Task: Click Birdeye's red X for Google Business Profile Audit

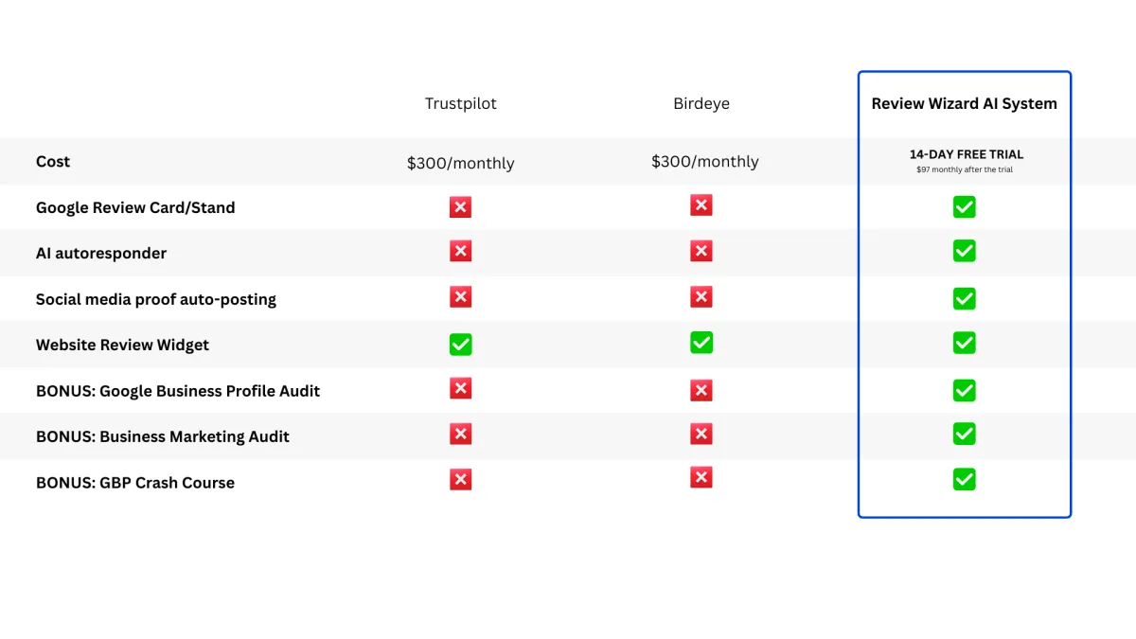Action: point(701,390)
